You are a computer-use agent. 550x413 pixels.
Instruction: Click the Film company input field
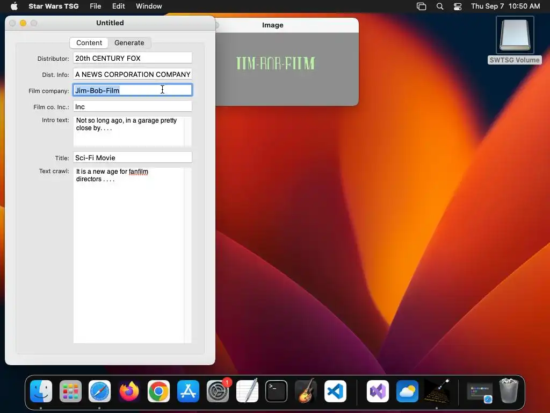133,90
